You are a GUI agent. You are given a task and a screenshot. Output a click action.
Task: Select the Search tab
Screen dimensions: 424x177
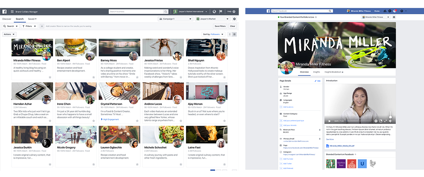pos(20,19)
